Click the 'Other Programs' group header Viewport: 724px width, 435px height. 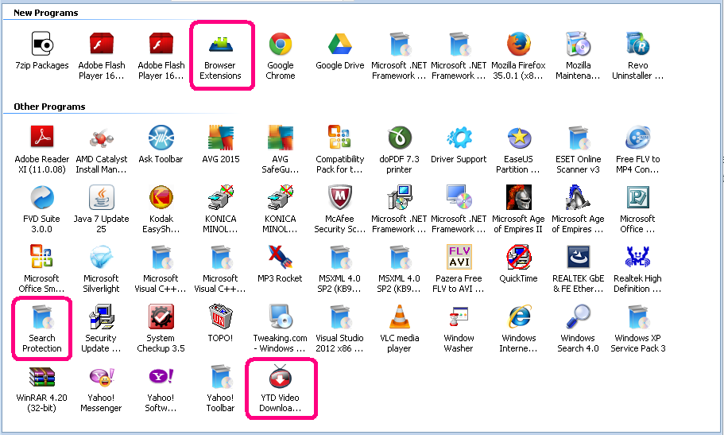(49, 107)
